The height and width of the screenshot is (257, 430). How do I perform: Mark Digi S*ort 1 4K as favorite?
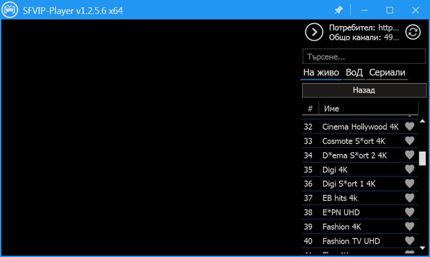coord(410,183)
